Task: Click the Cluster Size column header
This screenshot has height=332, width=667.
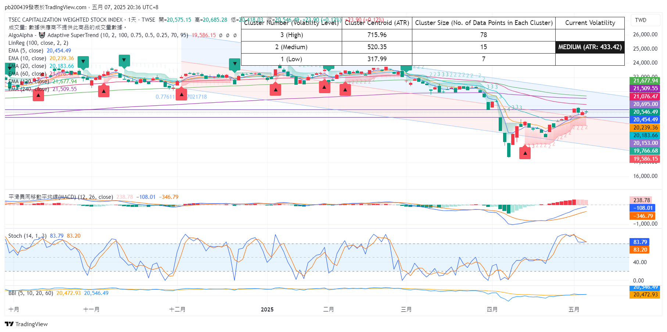Action: click(x=484, y=23)
